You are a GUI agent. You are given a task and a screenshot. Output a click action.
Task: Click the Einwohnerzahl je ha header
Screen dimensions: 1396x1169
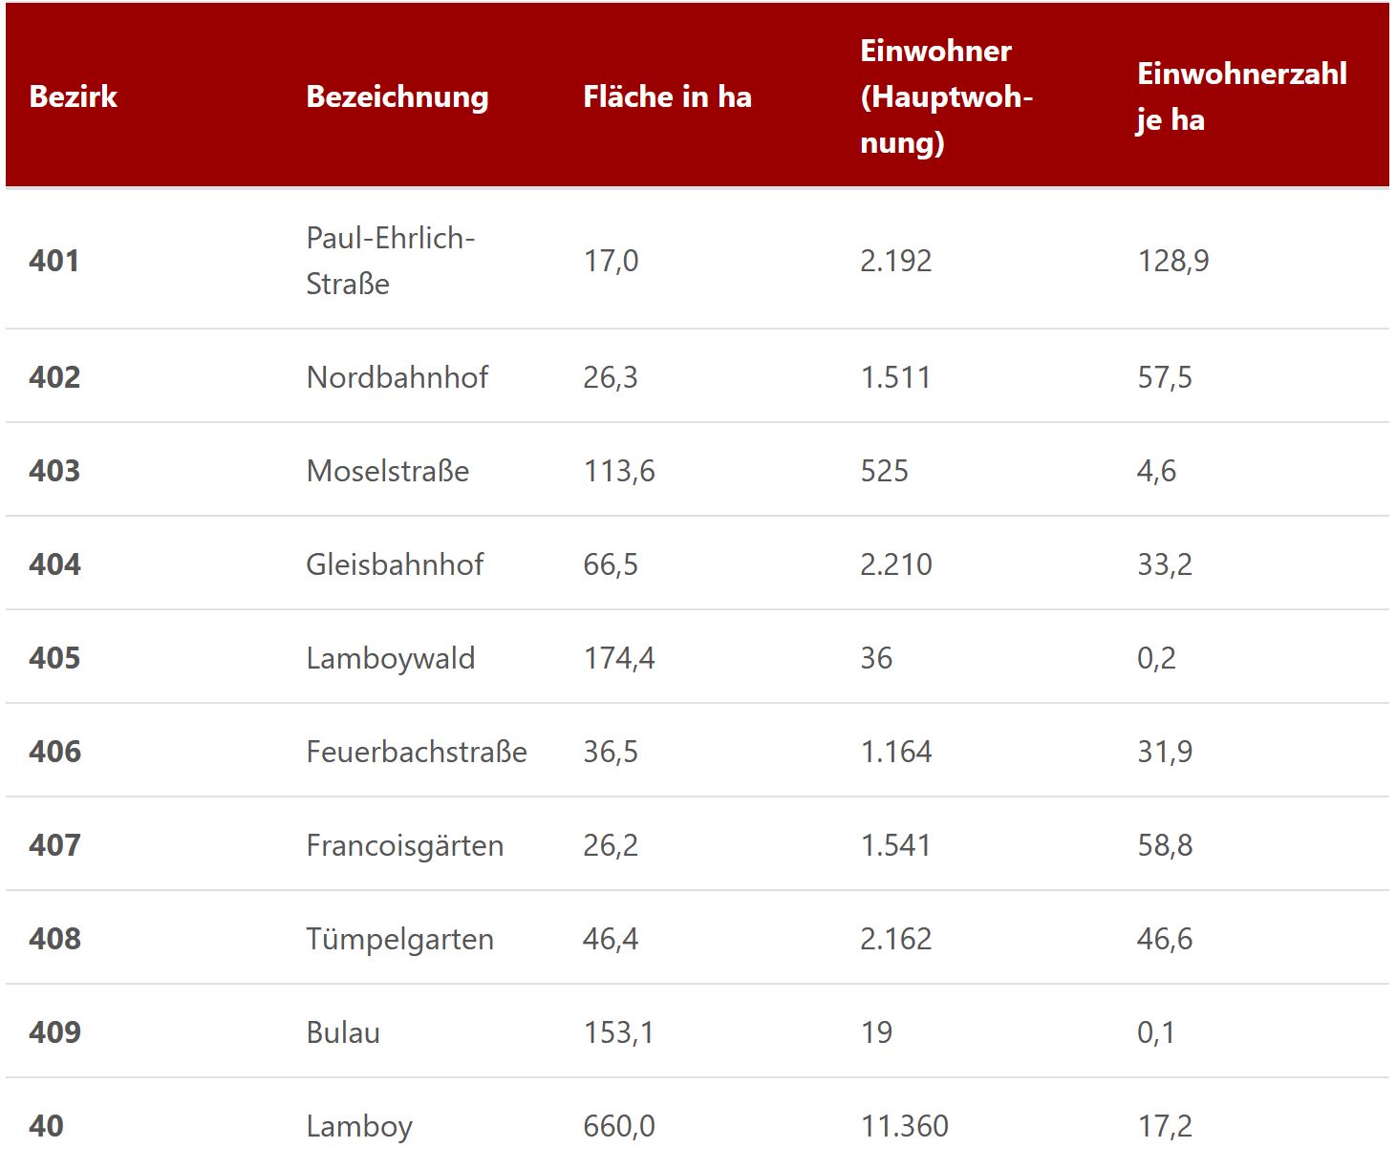(1241, 96)
